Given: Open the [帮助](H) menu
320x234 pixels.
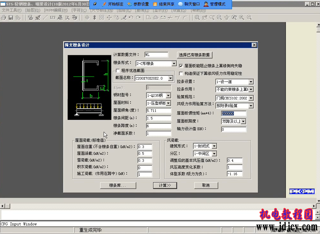Looking at the screenshot, I should pos(198,10).
